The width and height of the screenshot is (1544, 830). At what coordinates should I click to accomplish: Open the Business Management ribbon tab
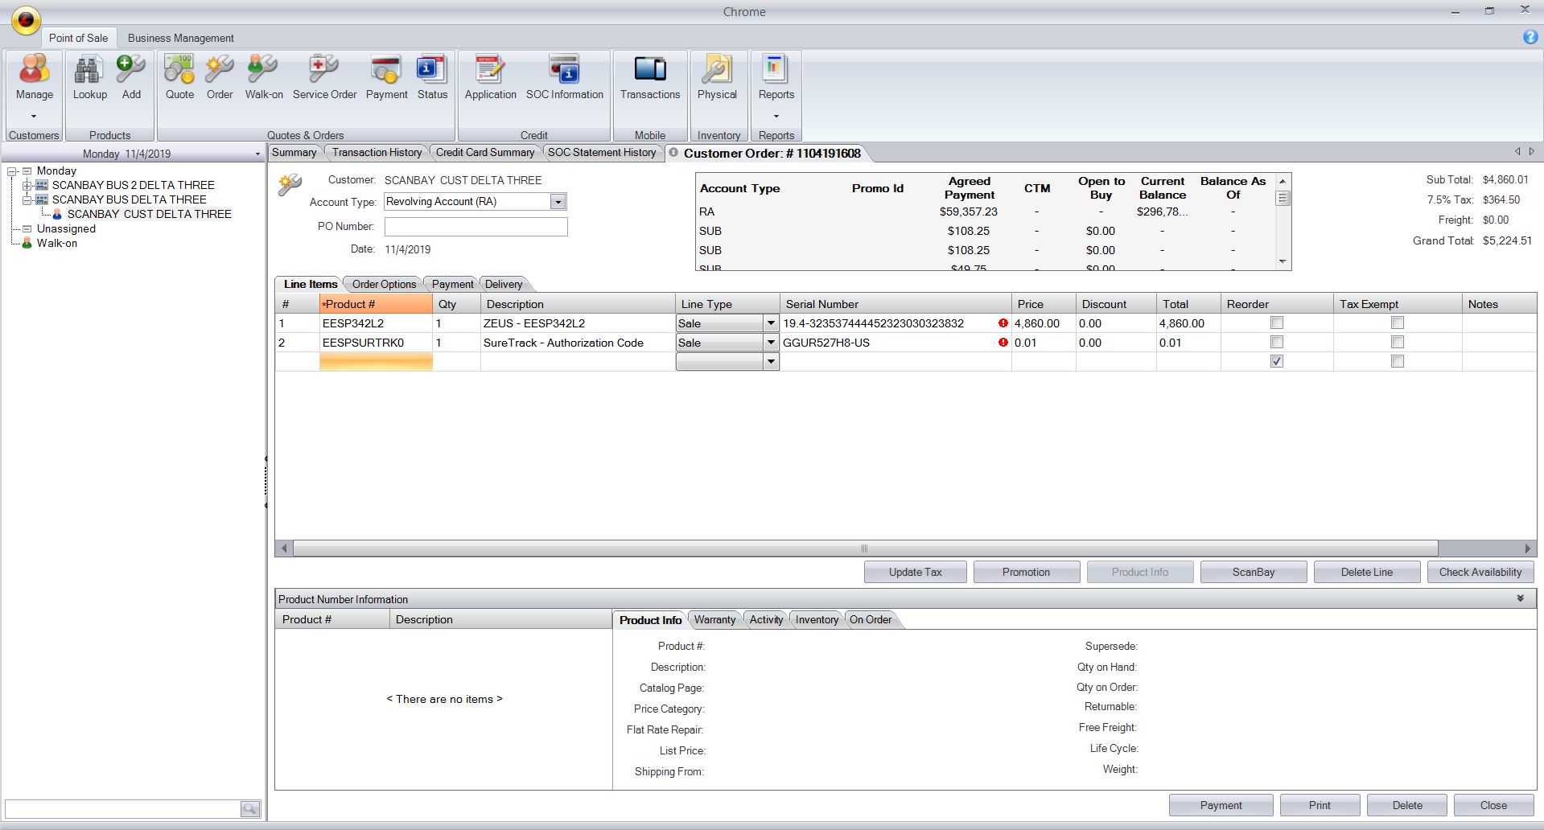[180, 38]
